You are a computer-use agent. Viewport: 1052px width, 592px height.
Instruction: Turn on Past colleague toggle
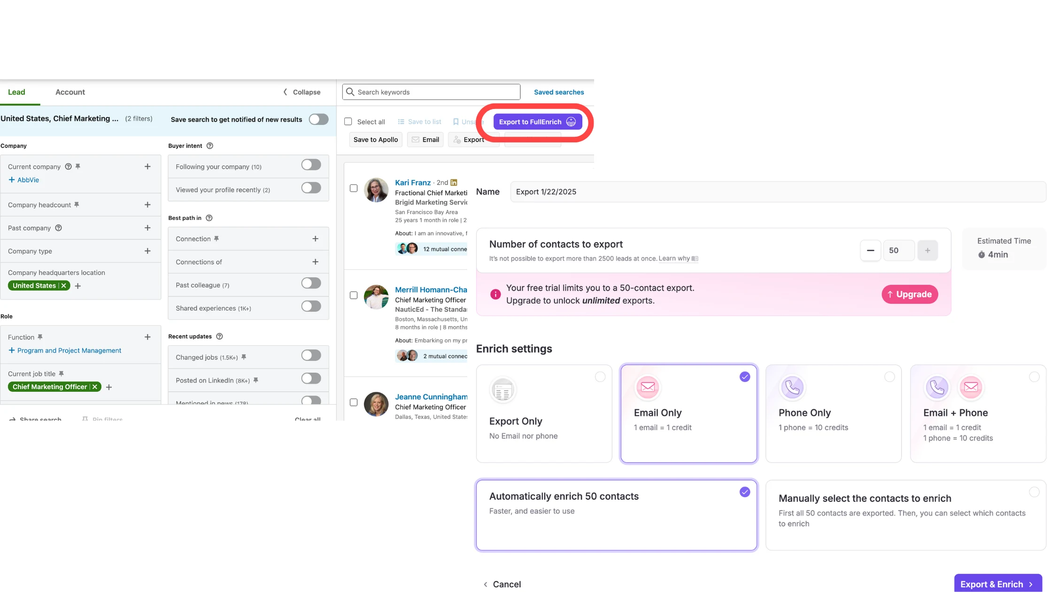click(x=311, y=283)
